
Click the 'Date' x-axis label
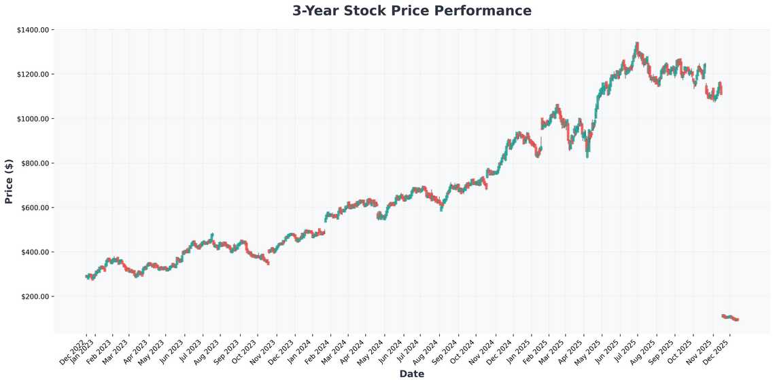point(412,374)
